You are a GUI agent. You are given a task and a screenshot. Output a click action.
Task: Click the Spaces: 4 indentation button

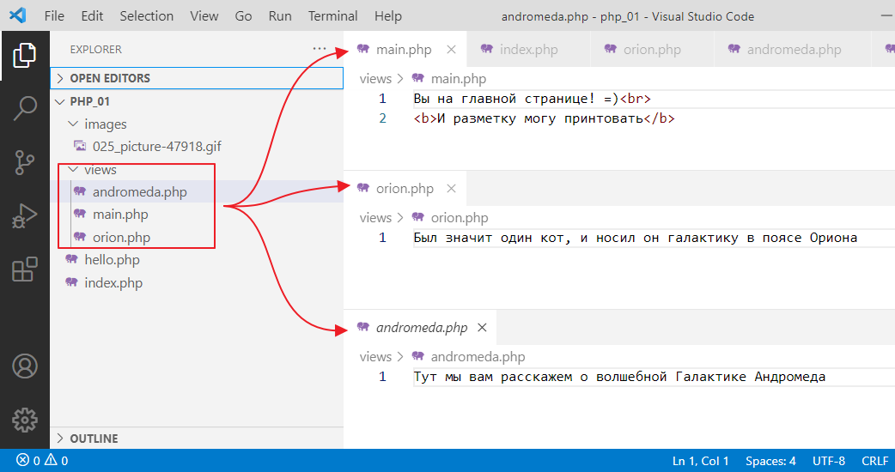click(x=770, y=461)
